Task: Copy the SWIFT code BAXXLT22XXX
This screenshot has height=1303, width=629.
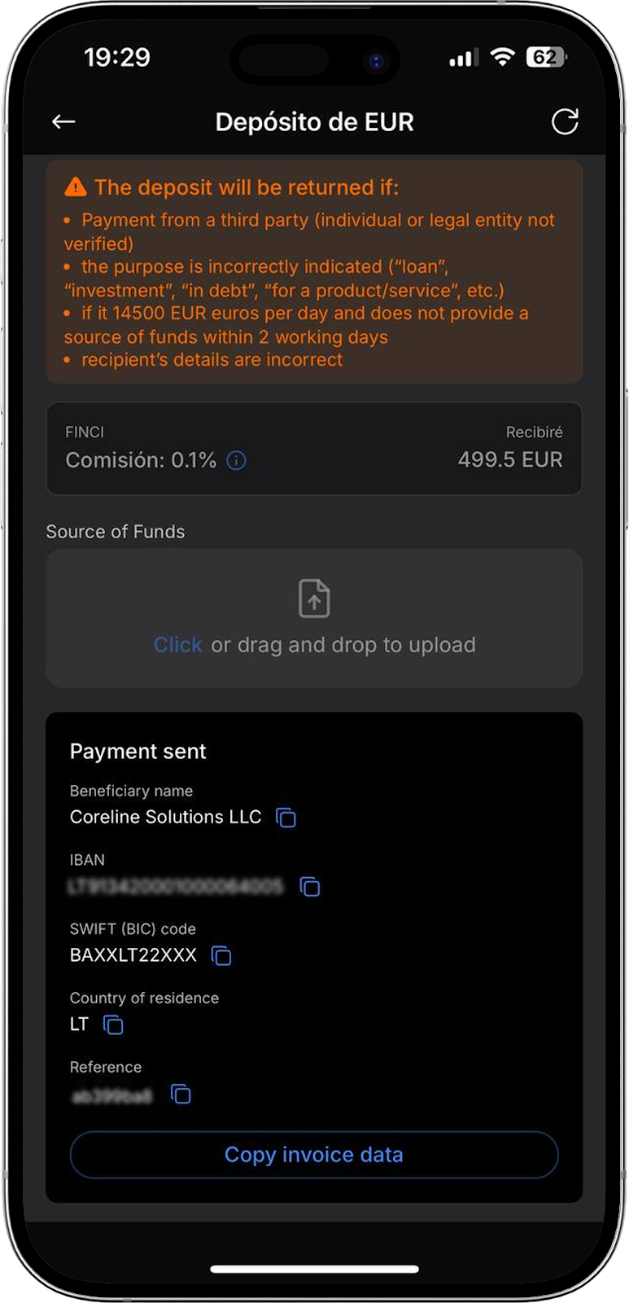Action: pos(221,956)
